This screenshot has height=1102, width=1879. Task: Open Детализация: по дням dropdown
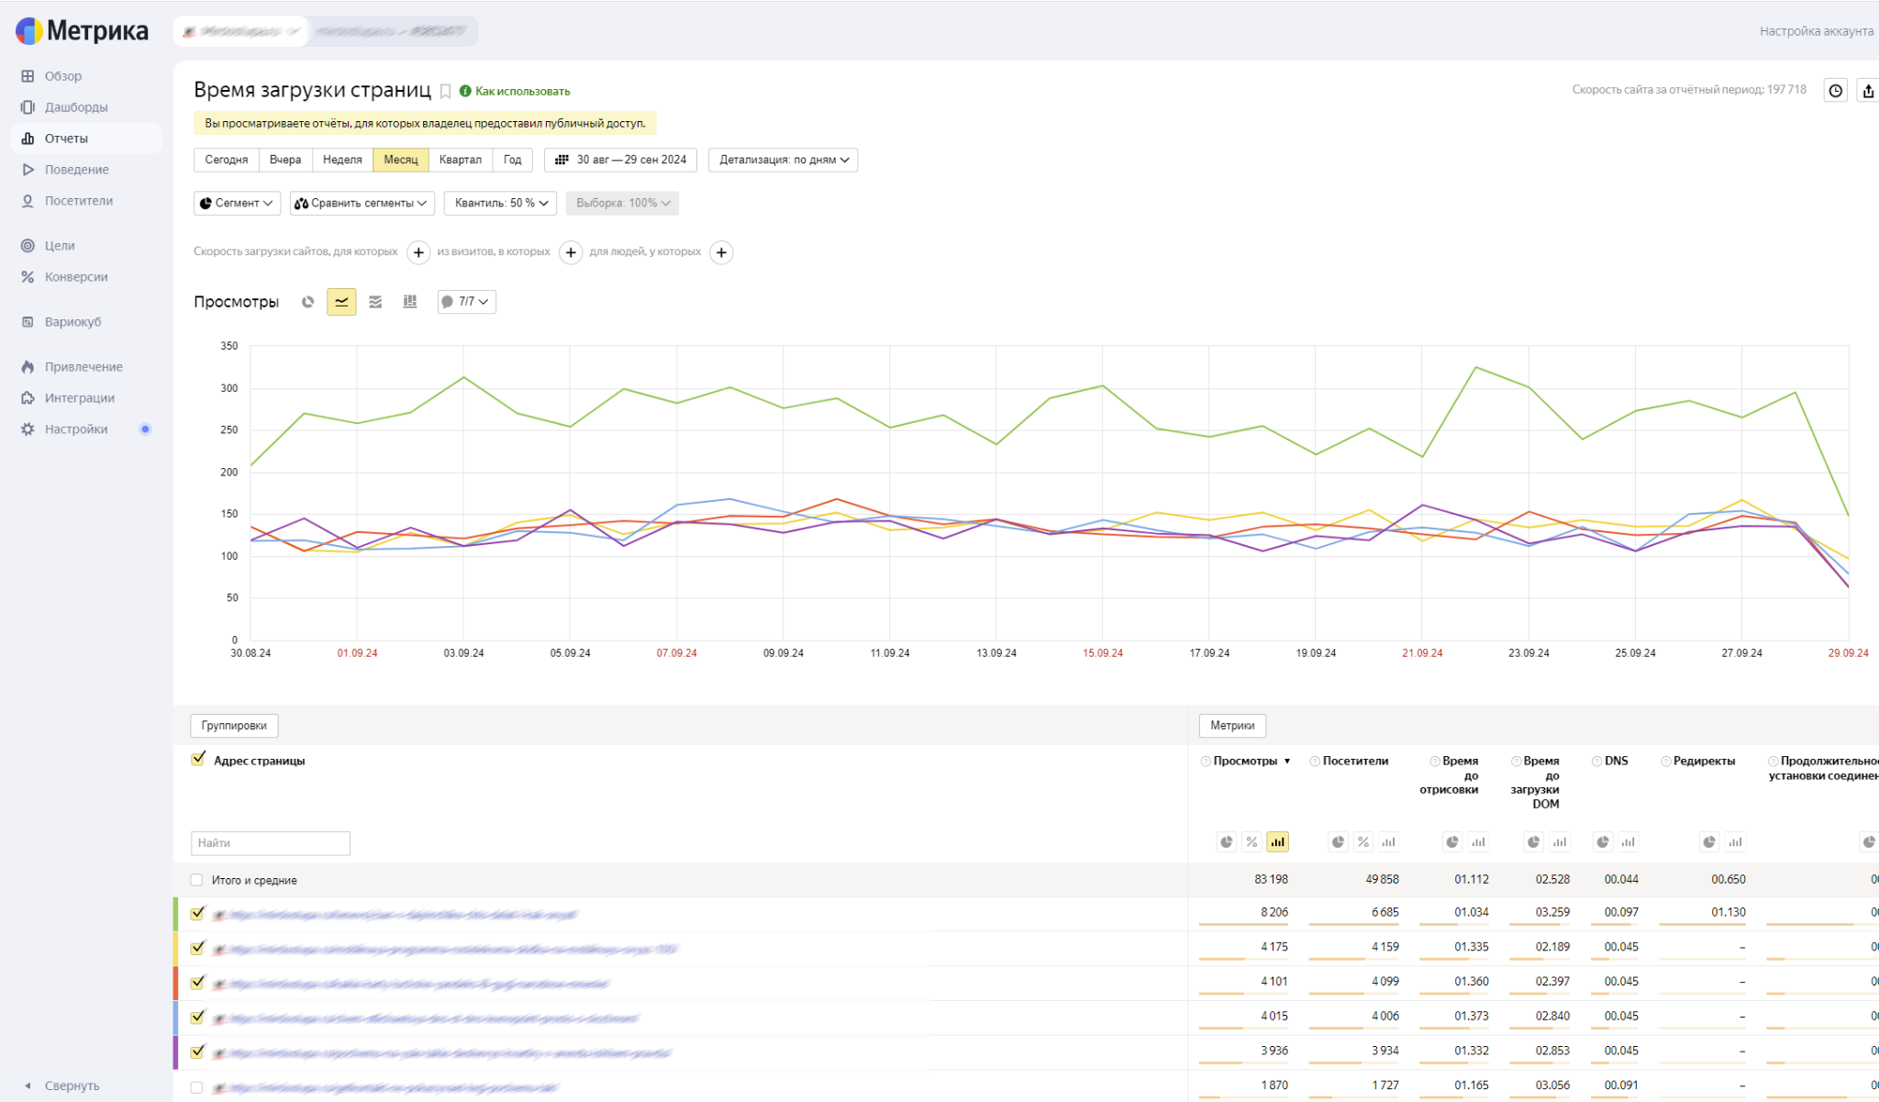pyautogui.click(x=783, y=160)
